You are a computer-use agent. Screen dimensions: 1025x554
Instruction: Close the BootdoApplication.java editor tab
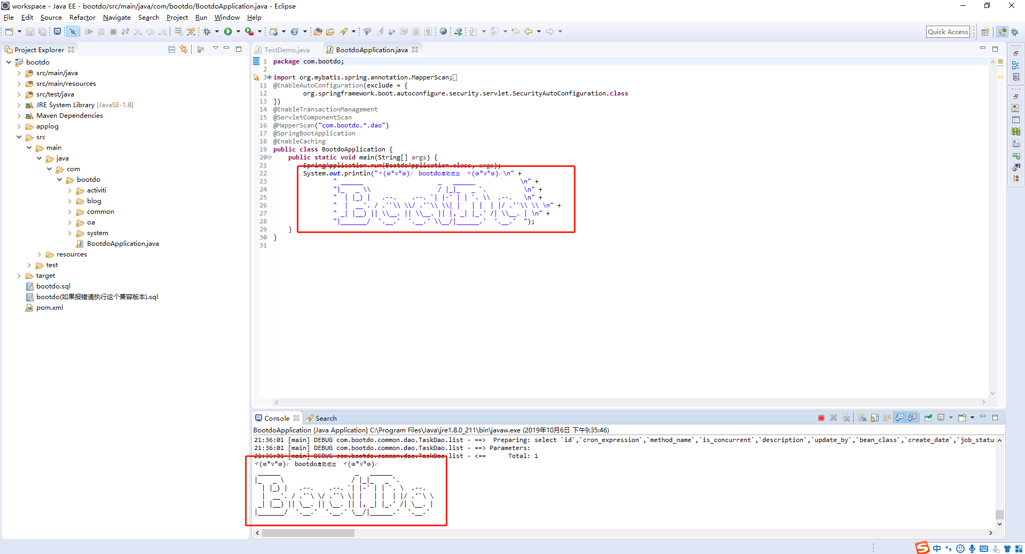(415, 49)
